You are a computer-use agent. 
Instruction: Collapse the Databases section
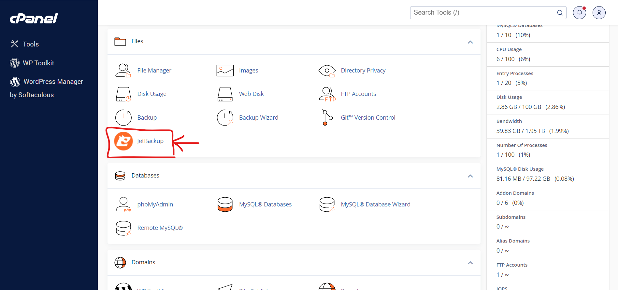tap(470, 176)
